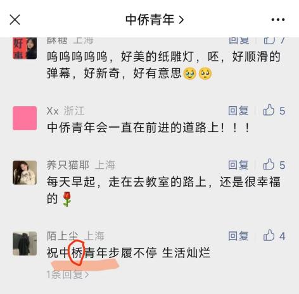The image size is (299, 294).
Task: Open 陌上尘's profile avatar
Action: (25, 243)
